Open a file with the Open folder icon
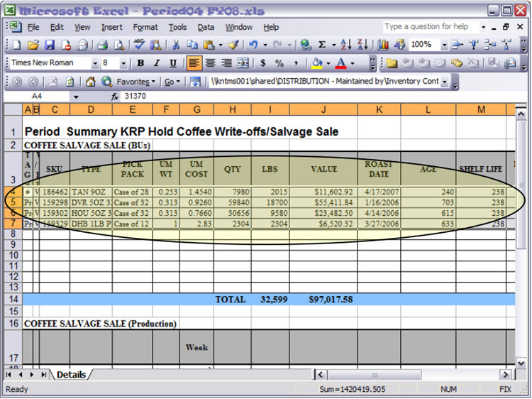This screenshot has height=399, width=532. [x=33, y=45]
